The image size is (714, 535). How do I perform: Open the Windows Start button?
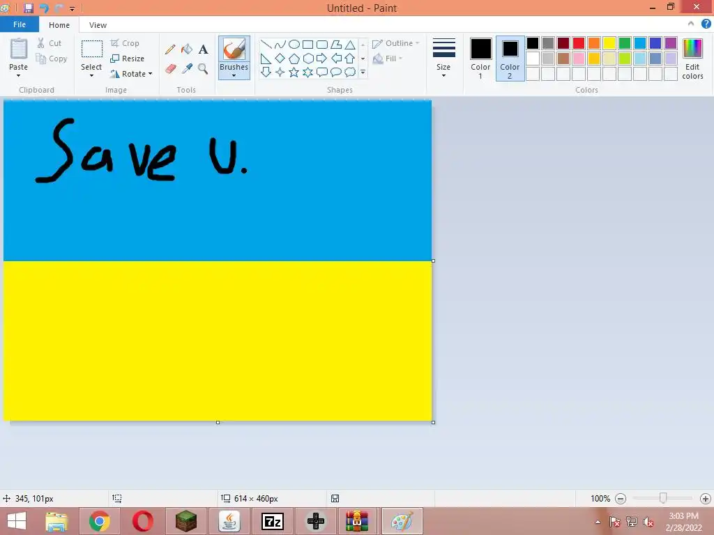coord(17,521)
